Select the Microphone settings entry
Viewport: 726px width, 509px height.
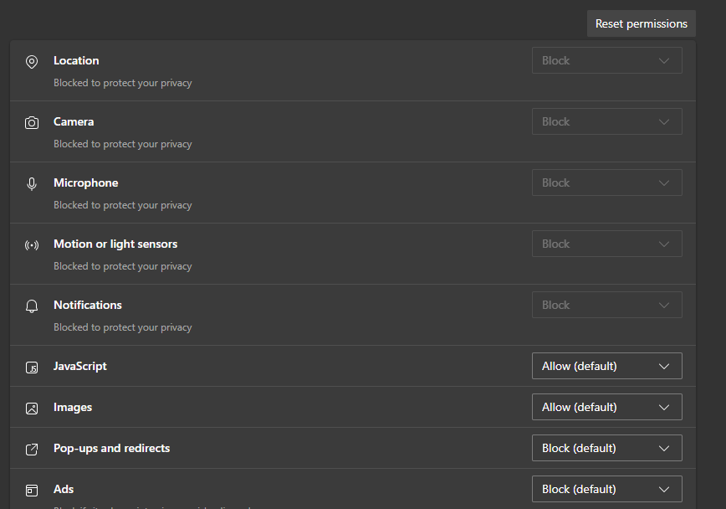[x=251, y=193]
